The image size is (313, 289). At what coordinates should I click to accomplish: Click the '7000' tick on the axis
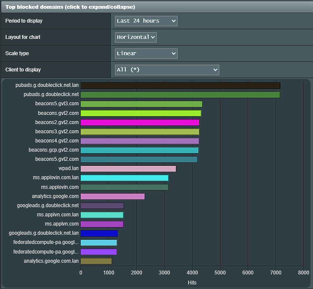pyautogui.click(x=275, y=273)
